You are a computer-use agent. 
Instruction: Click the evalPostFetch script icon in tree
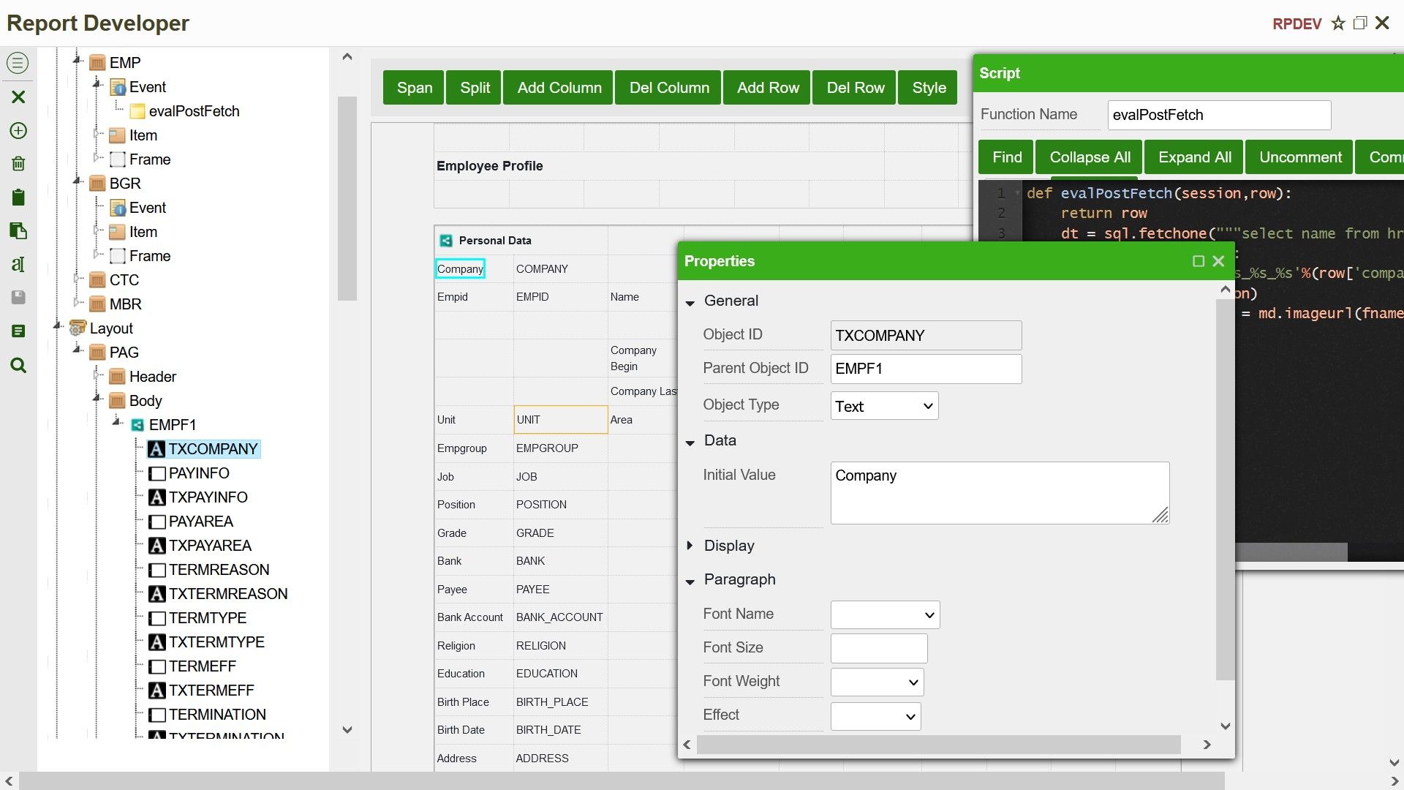[137, 111]
